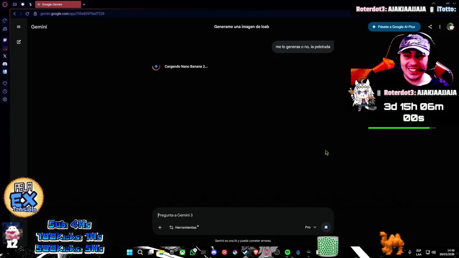The image size is (459, 258).
Task: Open the Gemini main menu hamburger
Action: point(19,27)
